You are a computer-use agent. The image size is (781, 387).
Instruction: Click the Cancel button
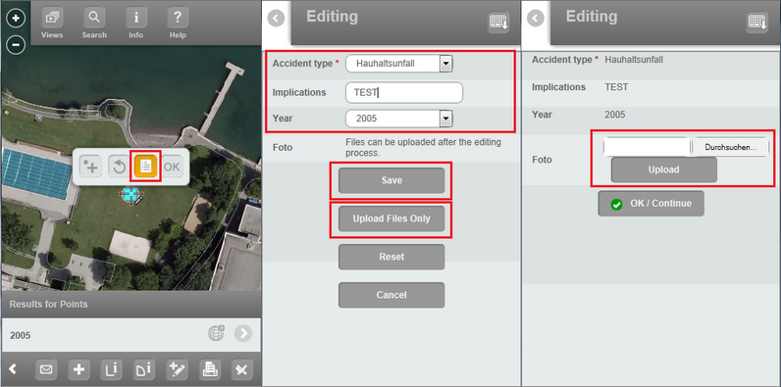(391, 295)
